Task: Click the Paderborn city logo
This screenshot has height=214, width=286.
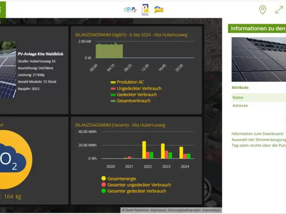Action: click(145, 9)
